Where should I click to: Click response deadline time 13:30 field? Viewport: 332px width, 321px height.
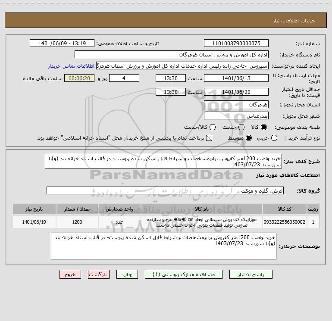pyautogui.click(x=171, y=78)
